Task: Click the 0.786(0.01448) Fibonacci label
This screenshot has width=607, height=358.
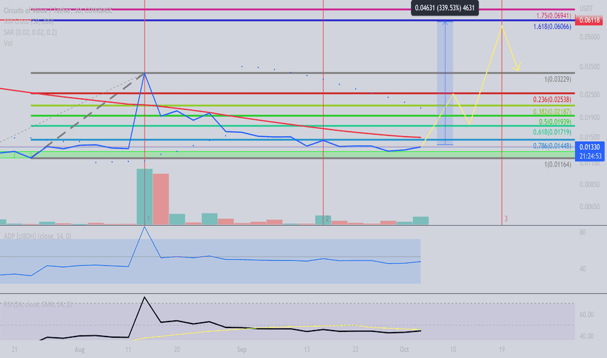Action: [552, 146]
